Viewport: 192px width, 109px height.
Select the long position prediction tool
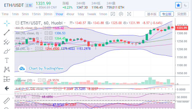coord(7,79)
